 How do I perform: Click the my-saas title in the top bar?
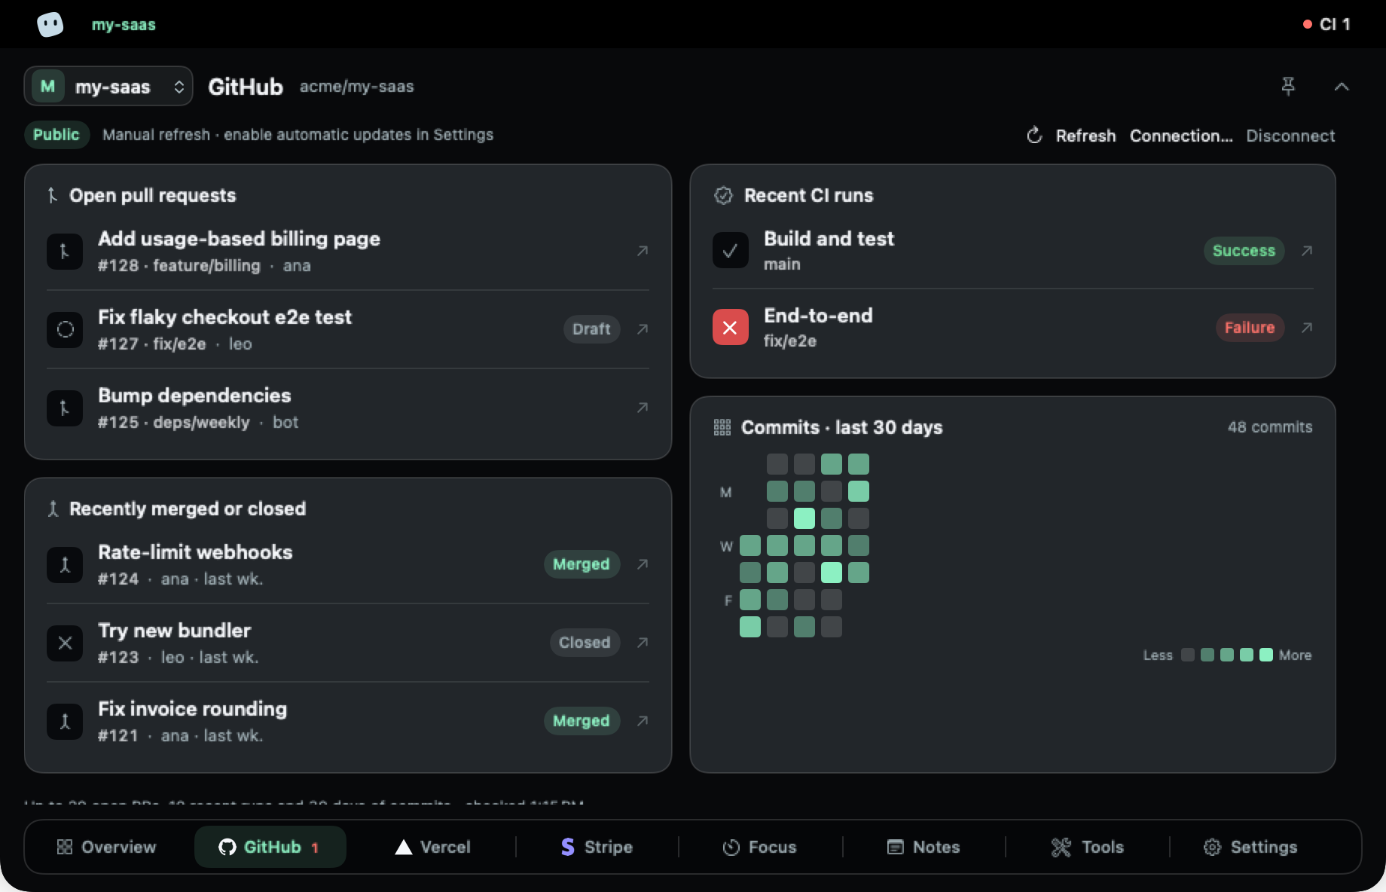[x=124, y=24]
